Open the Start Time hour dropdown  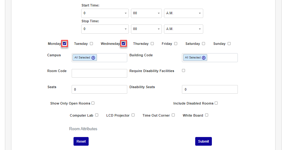coord(105,13)
